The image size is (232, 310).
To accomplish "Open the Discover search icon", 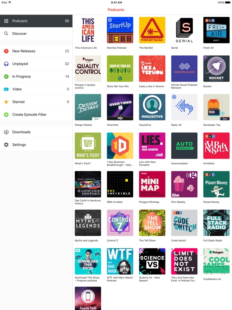I will (x=6, y=34).
